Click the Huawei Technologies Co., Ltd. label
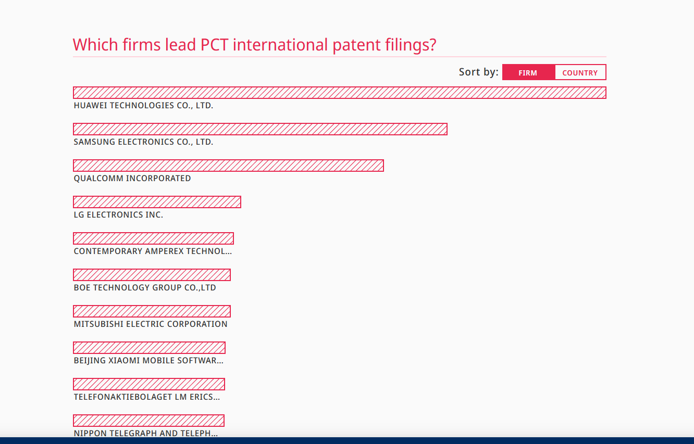This screenshot has height=444, width=694. pyautogui.click(x=143, y=106)
